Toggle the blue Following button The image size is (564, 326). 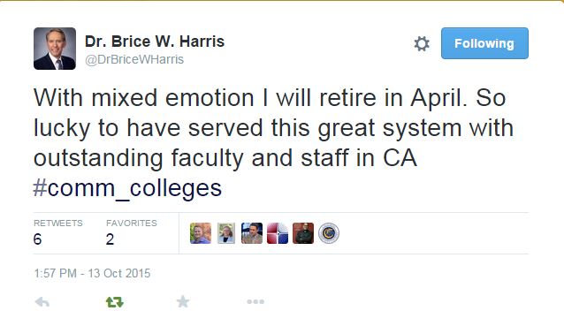[484, 43]
